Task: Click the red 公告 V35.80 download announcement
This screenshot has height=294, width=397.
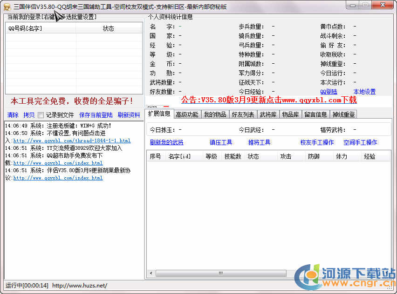Action: [269, 100]
